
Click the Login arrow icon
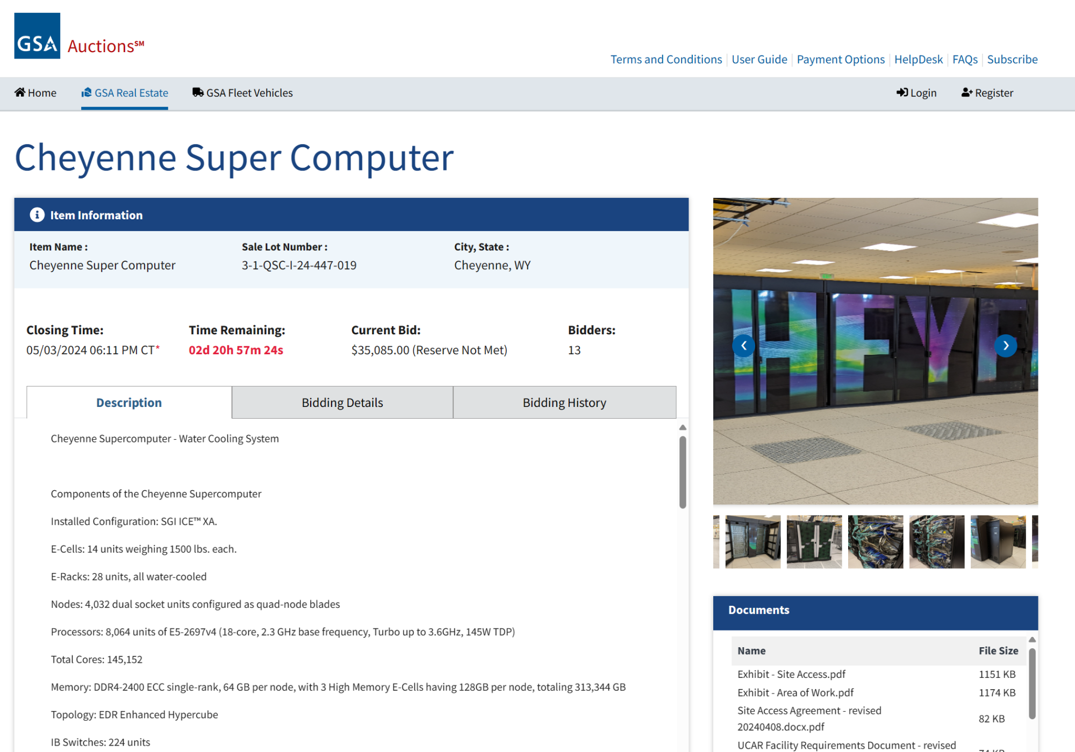point(902,92)
